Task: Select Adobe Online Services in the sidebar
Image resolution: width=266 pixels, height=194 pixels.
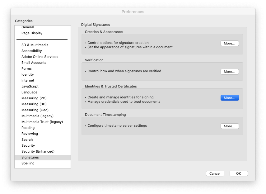Action: coord(40,57)
